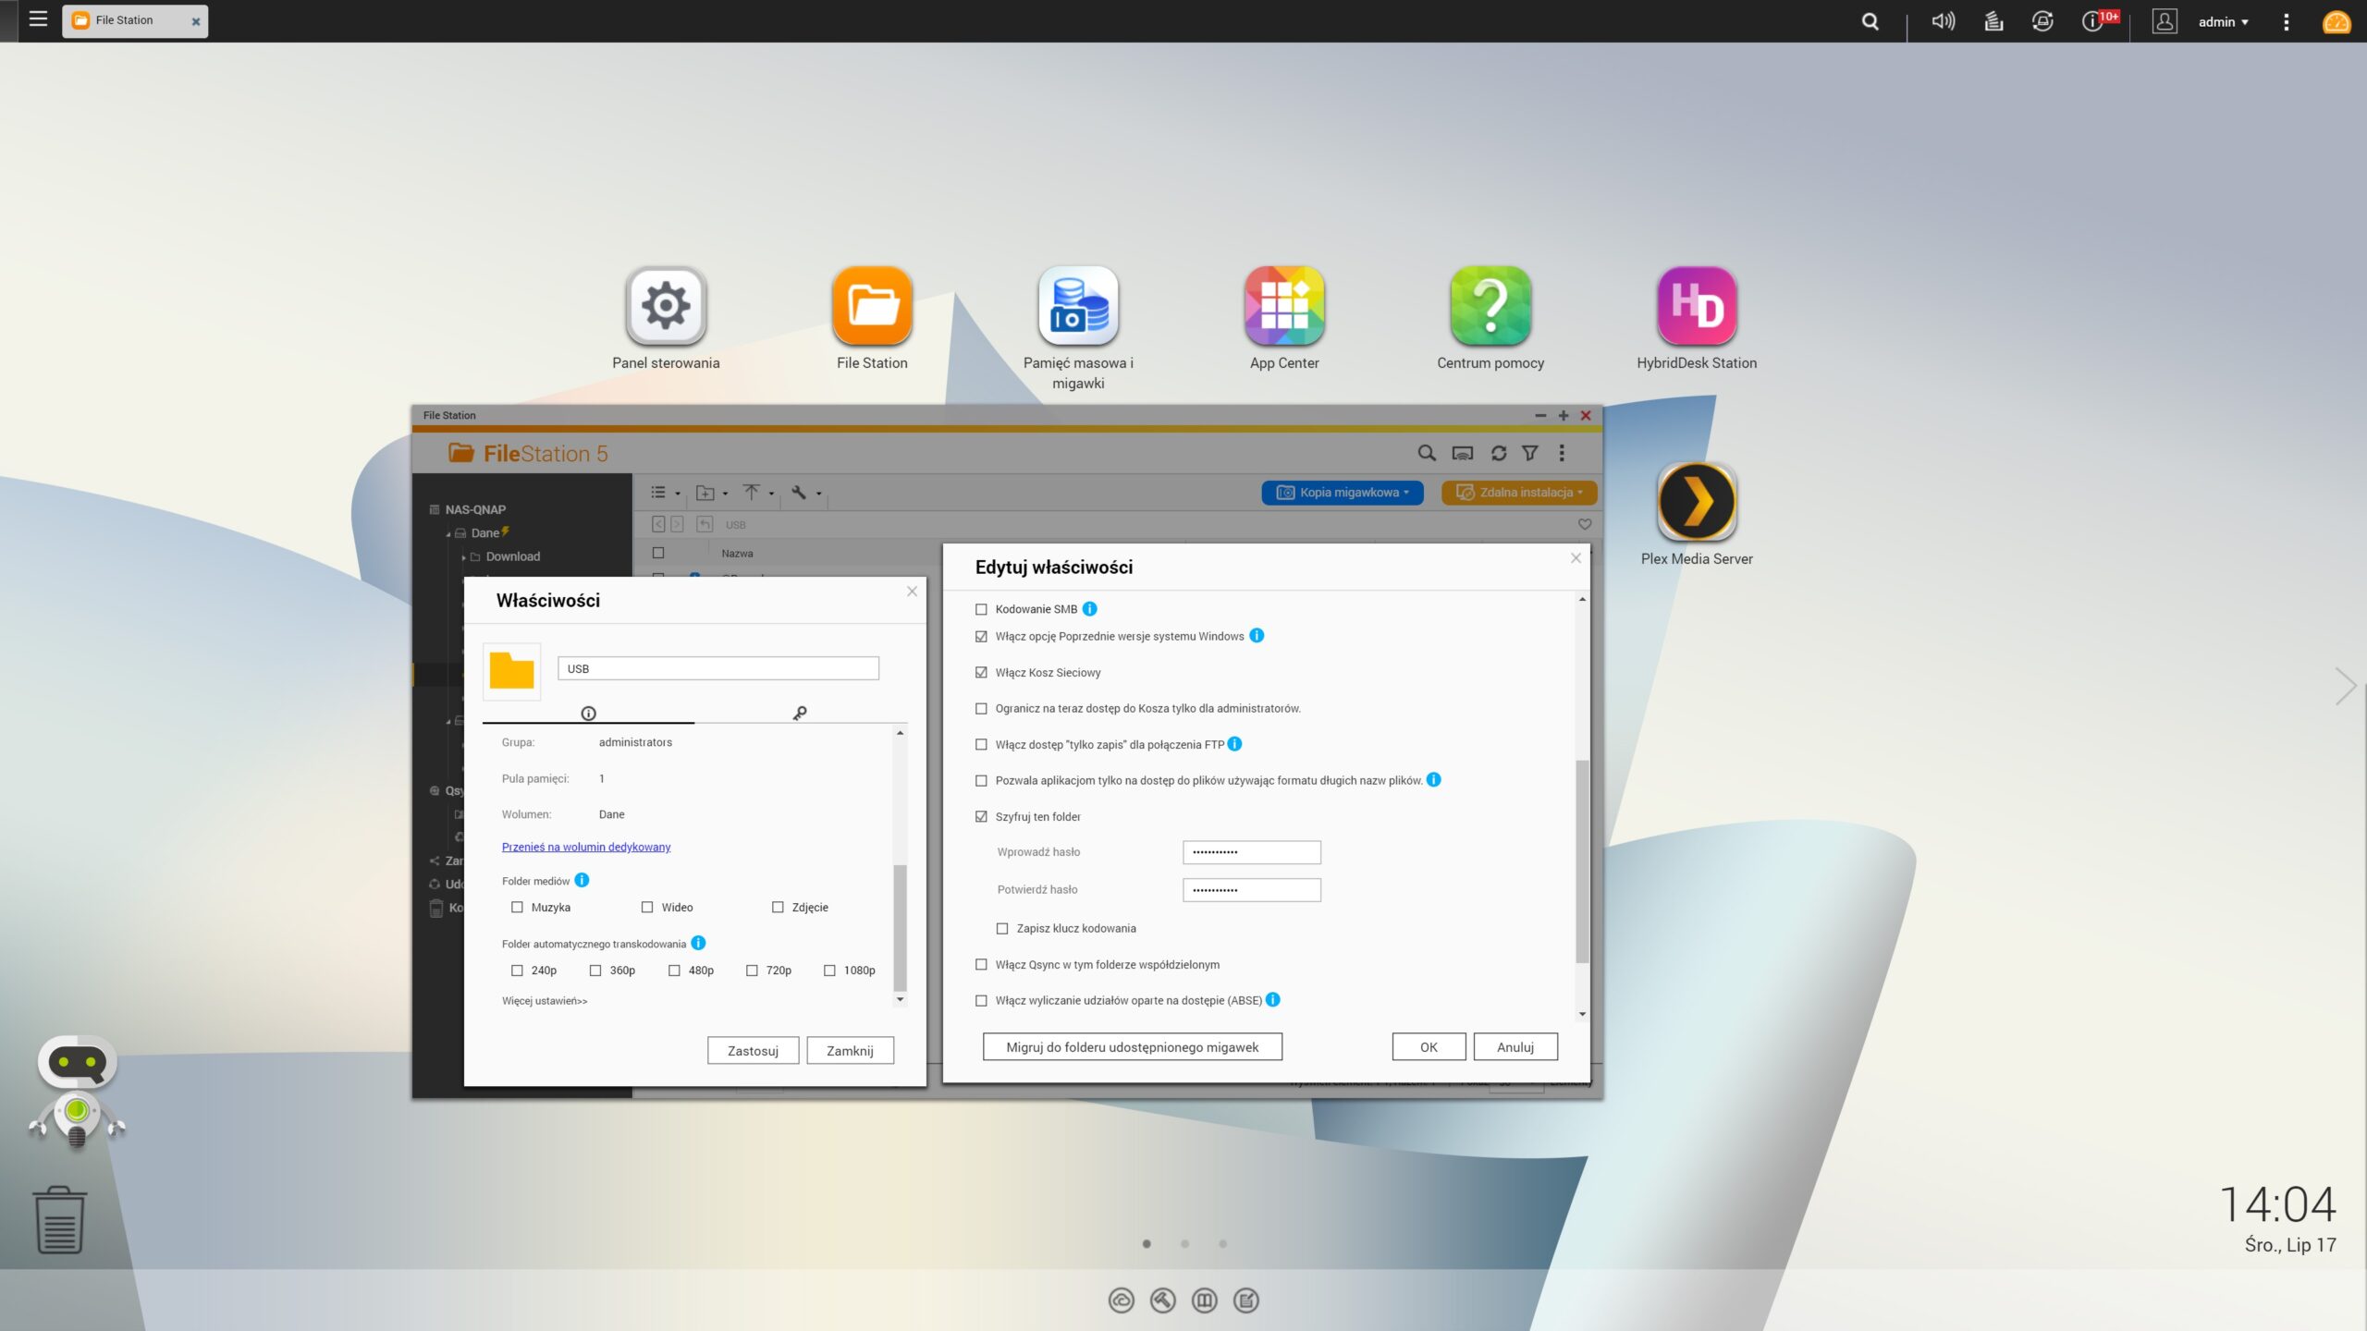
Task: Check Zapisz klucz kodowania
Action: [x=1002, y=928]
